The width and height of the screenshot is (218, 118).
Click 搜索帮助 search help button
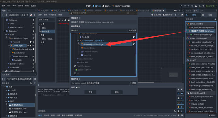[167, 15]
